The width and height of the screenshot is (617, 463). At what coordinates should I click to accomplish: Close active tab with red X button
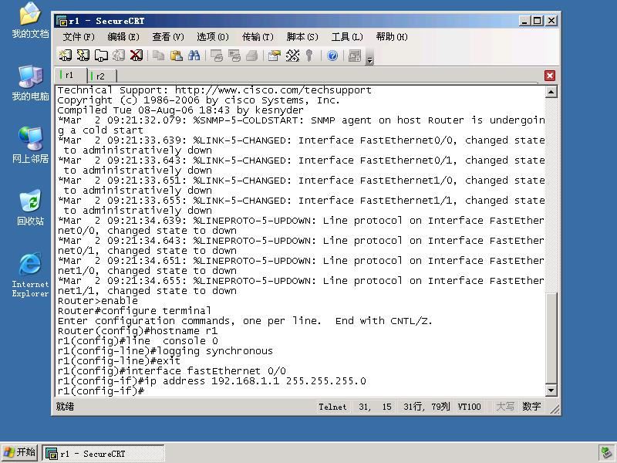point(550,76)
